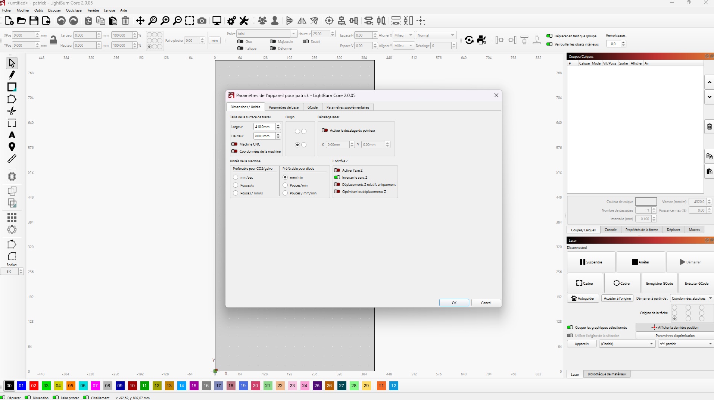Toggle Machine CNC switch

pyautogui.click(x=234, y=144)
